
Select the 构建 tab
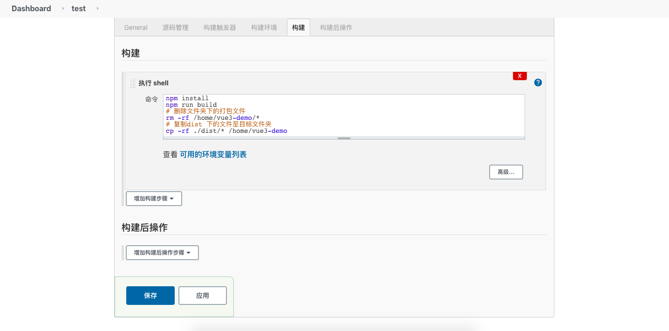(x=299, y=28)
